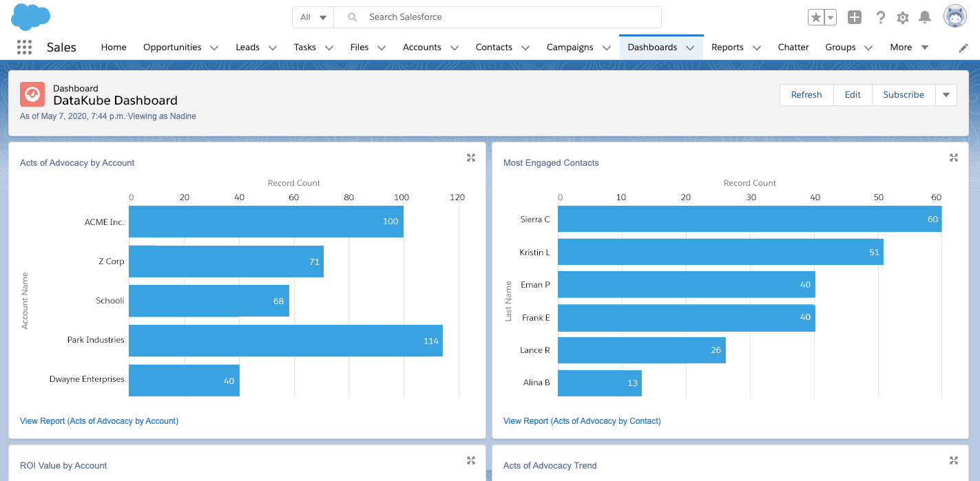The width and height of the screenshot is (980, 481).
Task: Click the Kristin L bar showing 51
Action: coord(720,252)
